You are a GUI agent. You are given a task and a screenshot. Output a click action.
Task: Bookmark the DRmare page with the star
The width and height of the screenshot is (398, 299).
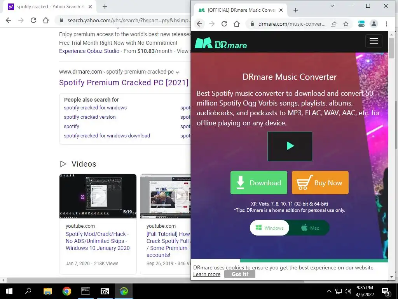(x=346, y=24)
